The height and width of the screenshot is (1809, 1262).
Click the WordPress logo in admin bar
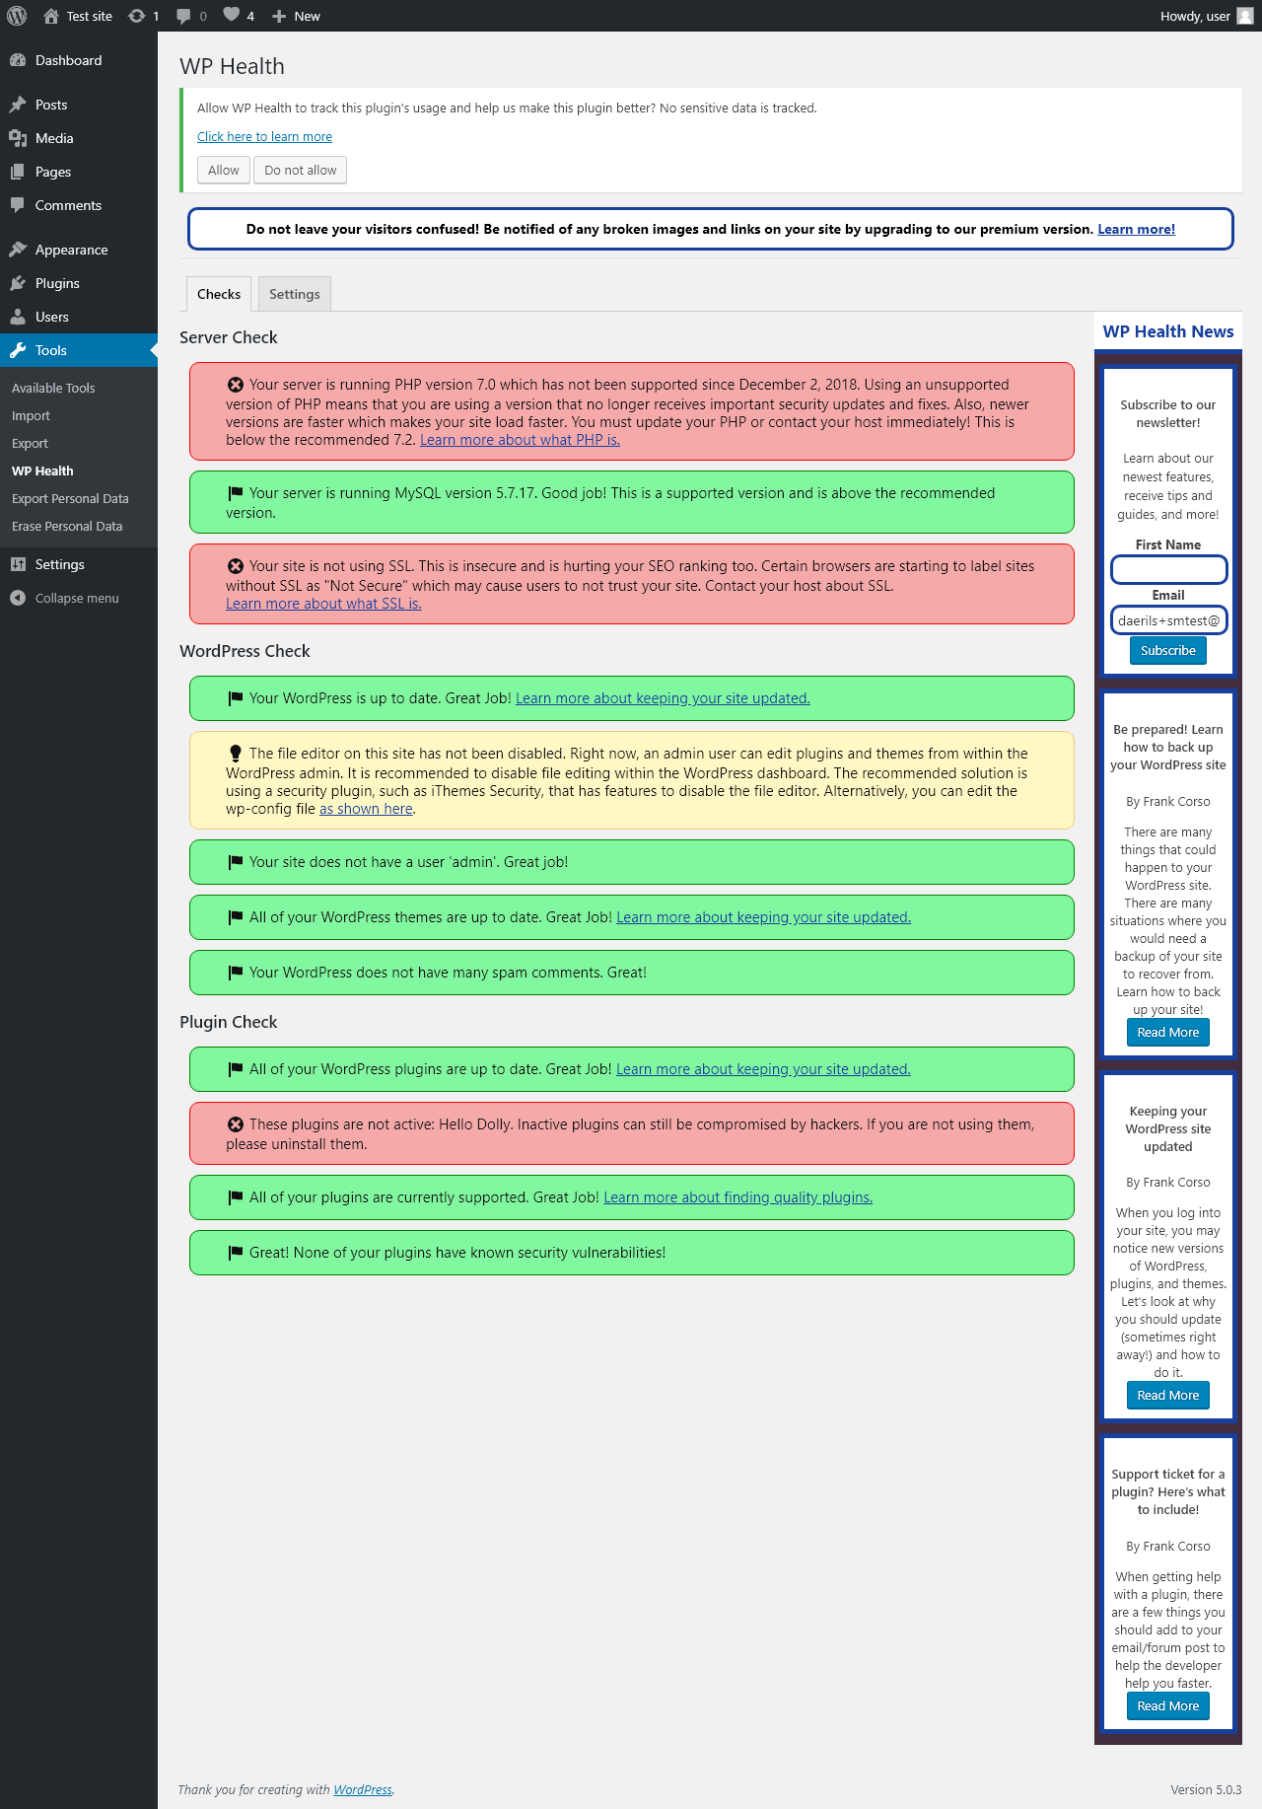[17, 16]
